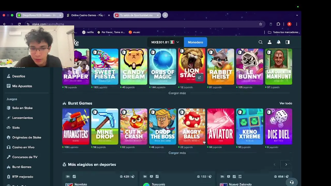This screenshot has width=331, height=186.
Task: Show next sports picks with right arrow
Action: [x=286, y=165]
